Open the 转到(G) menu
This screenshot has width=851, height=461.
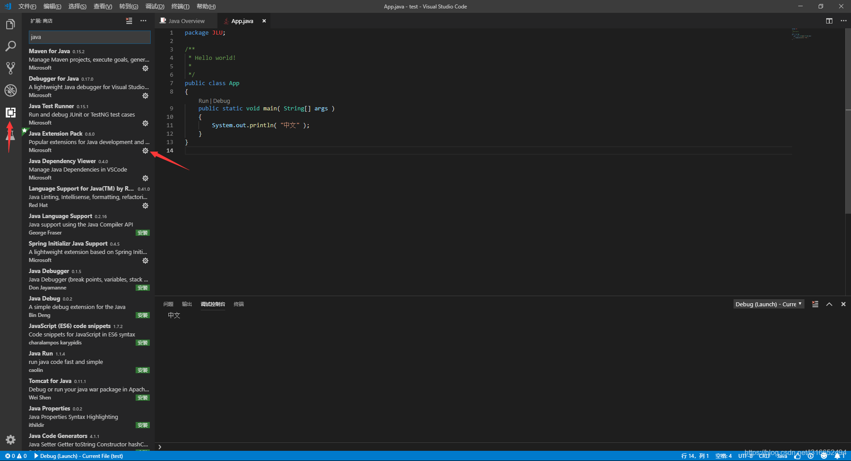click(129, 6)
